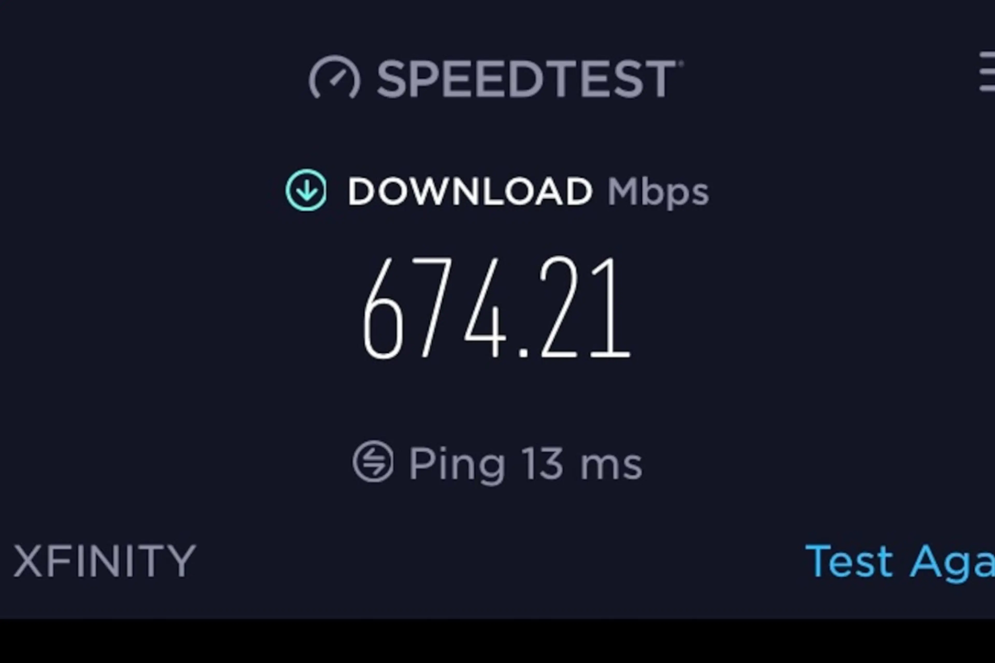This screenshot has width=995, height=663.
Task: Click the teal download arrow icon
Action: [x=306, y=190]
